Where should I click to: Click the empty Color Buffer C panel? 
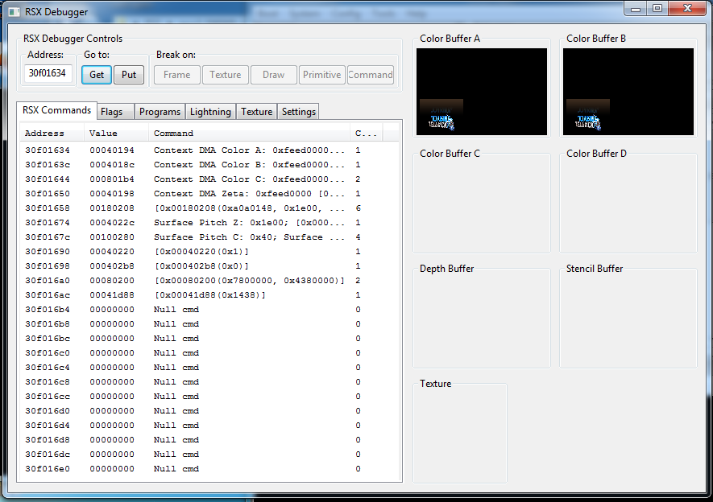tap(482, 204)
